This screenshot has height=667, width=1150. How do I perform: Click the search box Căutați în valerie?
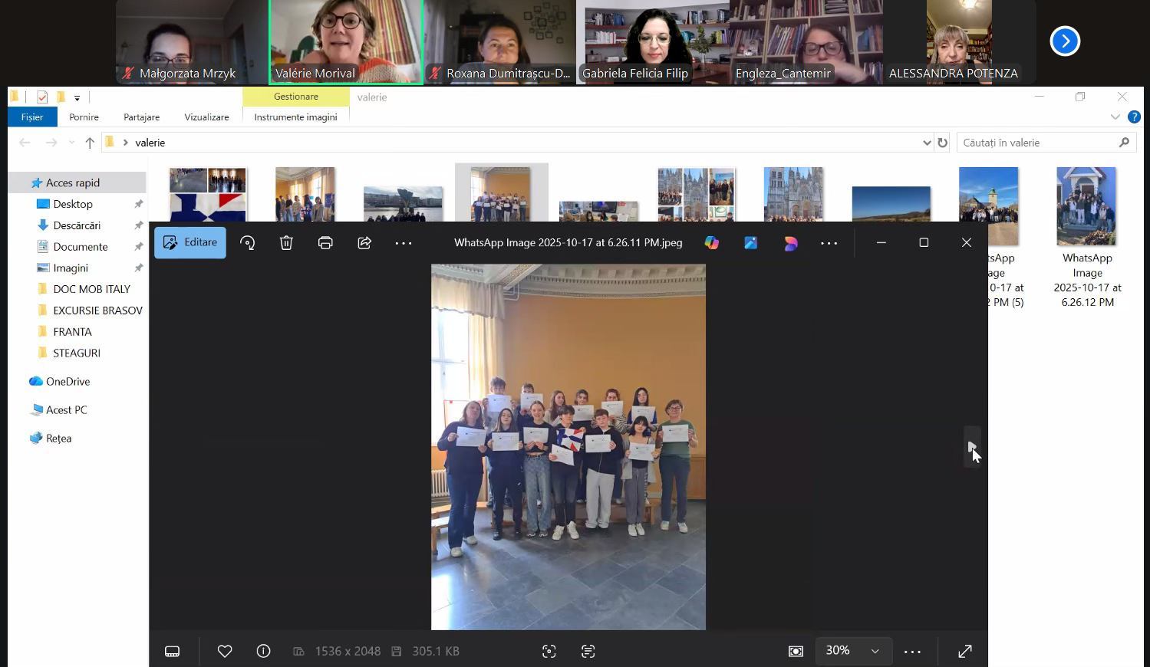pos(1038,143)
